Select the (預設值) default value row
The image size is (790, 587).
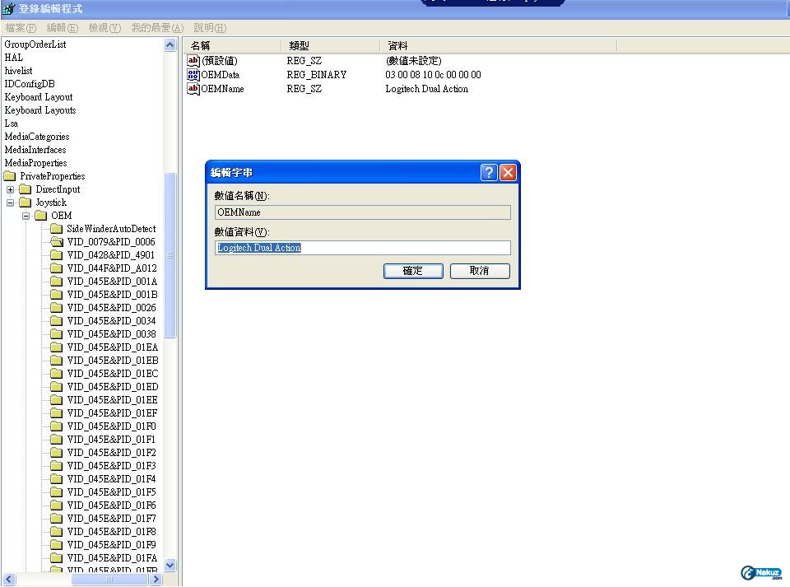(220, 60)
